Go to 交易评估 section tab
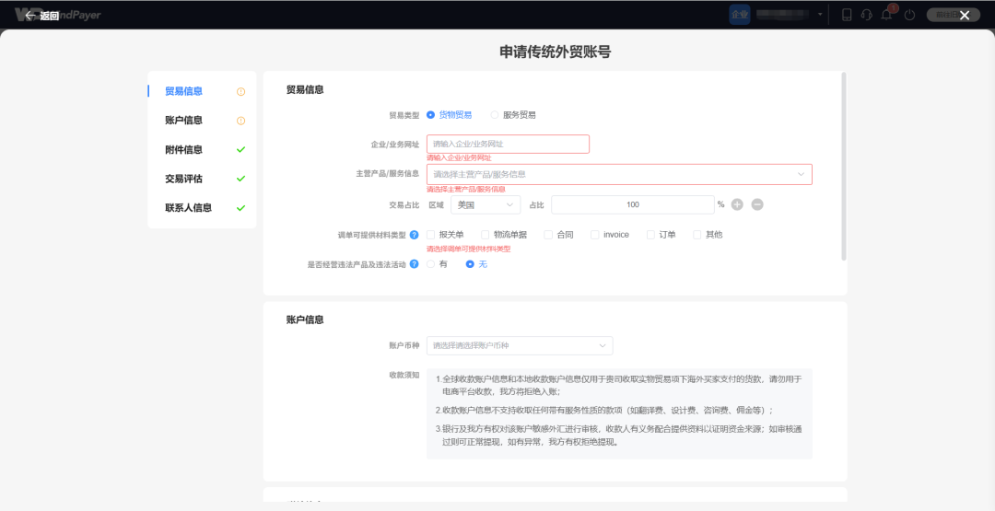 184,179
